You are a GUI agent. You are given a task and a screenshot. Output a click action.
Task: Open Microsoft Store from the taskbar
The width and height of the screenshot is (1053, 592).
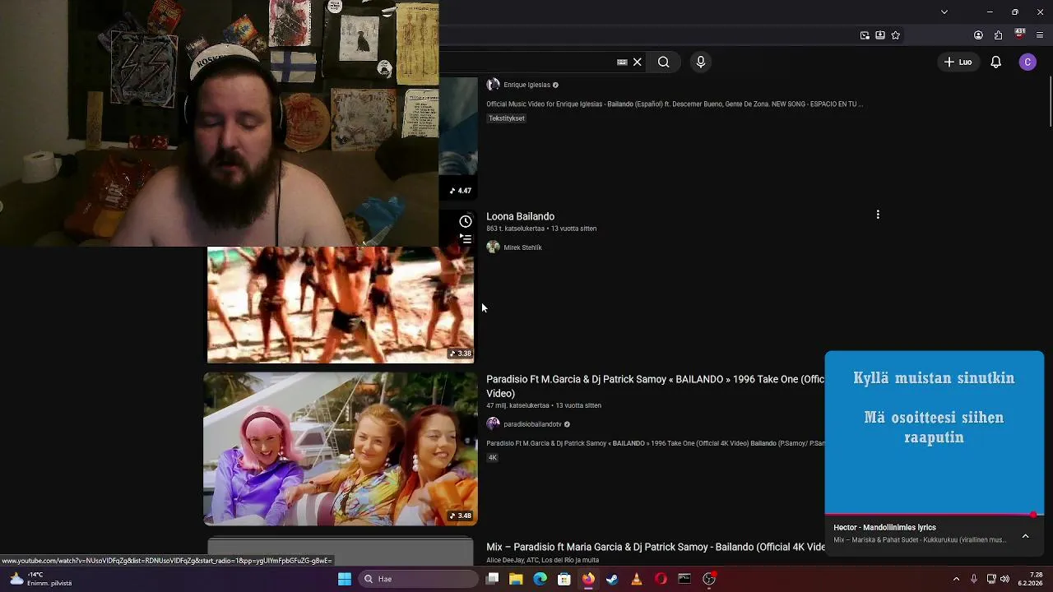[564, 579]
